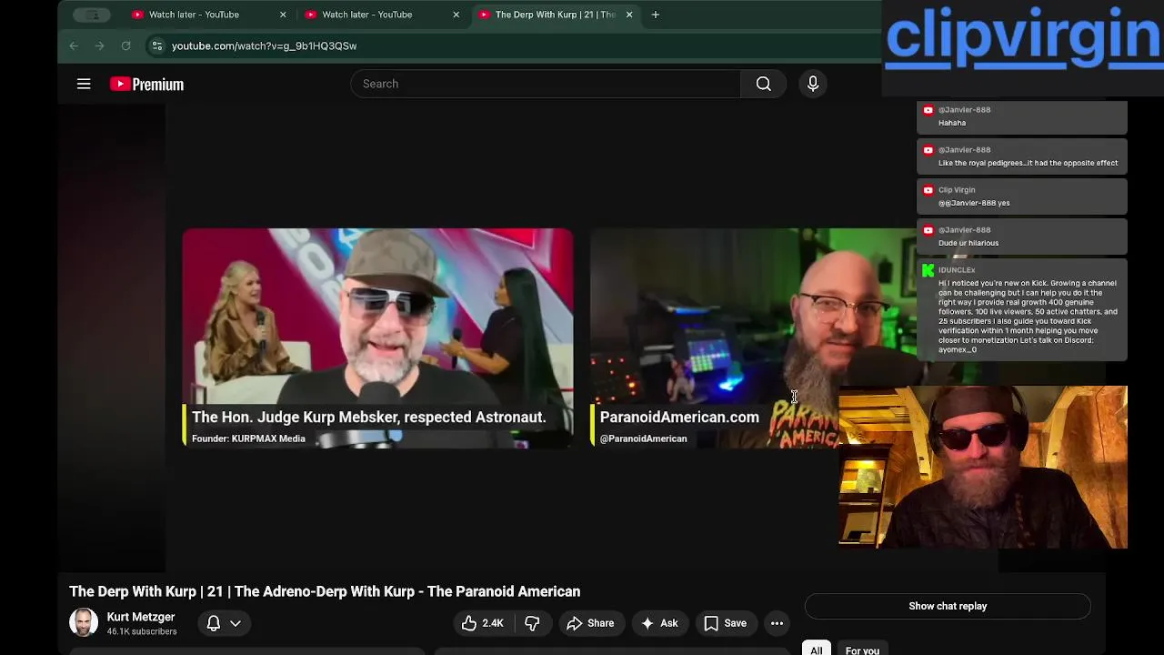Open the YouTube hamburger guide menu
The image size is (1164, 655).
tap(84, 84)
